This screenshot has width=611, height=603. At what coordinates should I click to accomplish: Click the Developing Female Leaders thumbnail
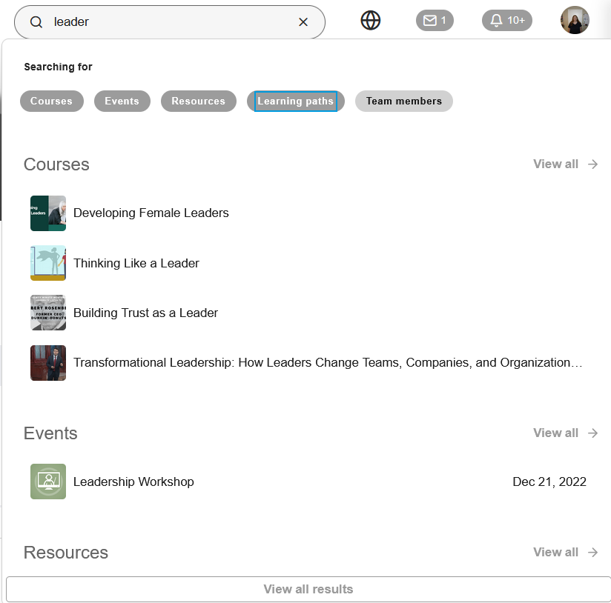coord(47,213)
